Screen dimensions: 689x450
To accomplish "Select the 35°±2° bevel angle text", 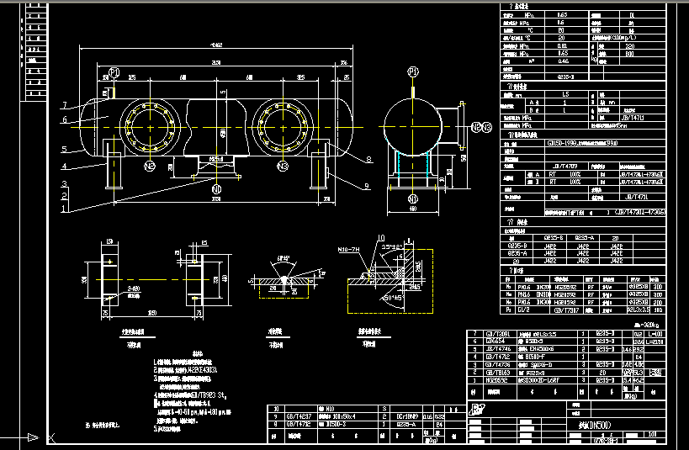I will (x=390, y=247).
